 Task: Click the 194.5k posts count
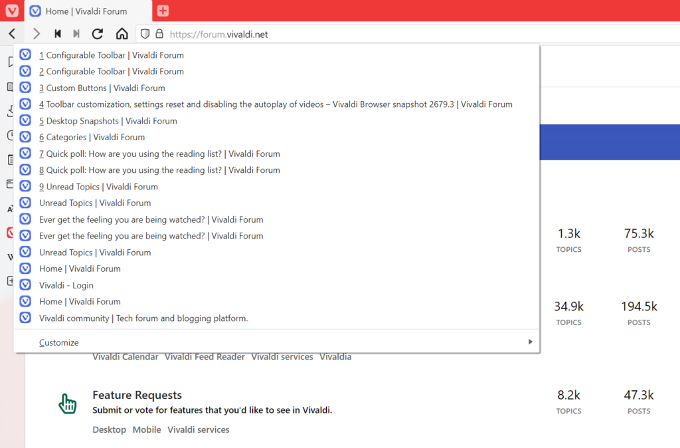(x=639, y=306)
